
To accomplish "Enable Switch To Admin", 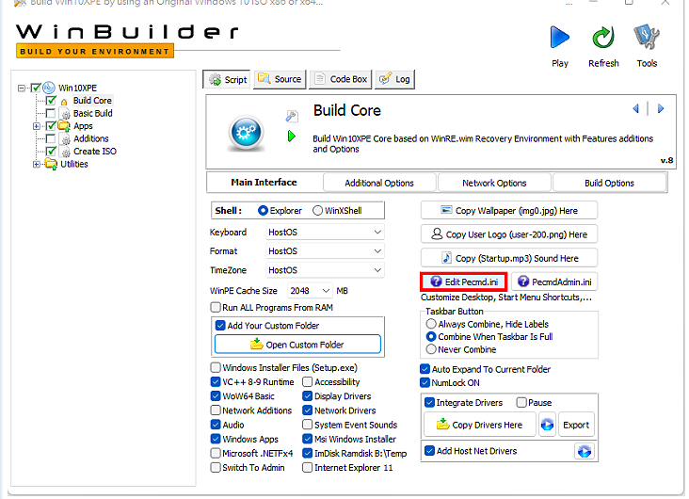I will click(216, 467).
